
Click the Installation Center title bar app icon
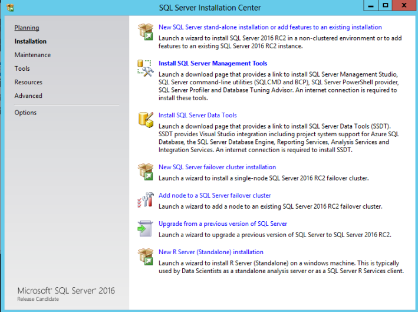pyautogui.click(x=10, y=8)
